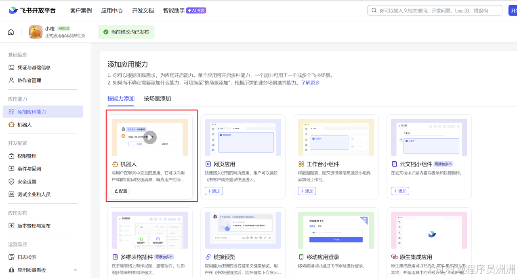Click the 权限管理 lock icon
The height and width of the screenshot is (278, 517).
pos(11,156)
